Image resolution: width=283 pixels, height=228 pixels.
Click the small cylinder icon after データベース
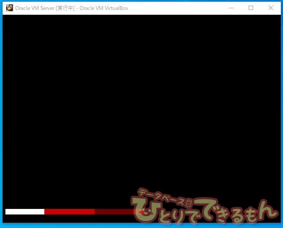pyautogui.click(x=189, y=202)
